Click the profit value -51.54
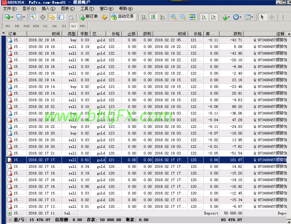Image resolution: width=291 pixels, height=224 pixels. point(236,153)
